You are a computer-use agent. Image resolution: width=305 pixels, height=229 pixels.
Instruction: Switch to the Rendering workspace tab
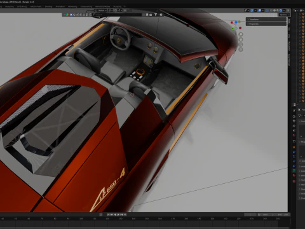(72, 6)
